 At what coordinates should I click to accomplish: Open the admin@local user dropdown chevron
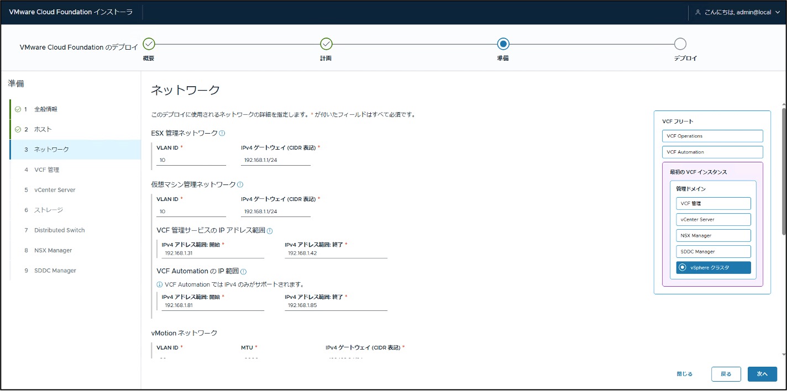tap(778, 12)
